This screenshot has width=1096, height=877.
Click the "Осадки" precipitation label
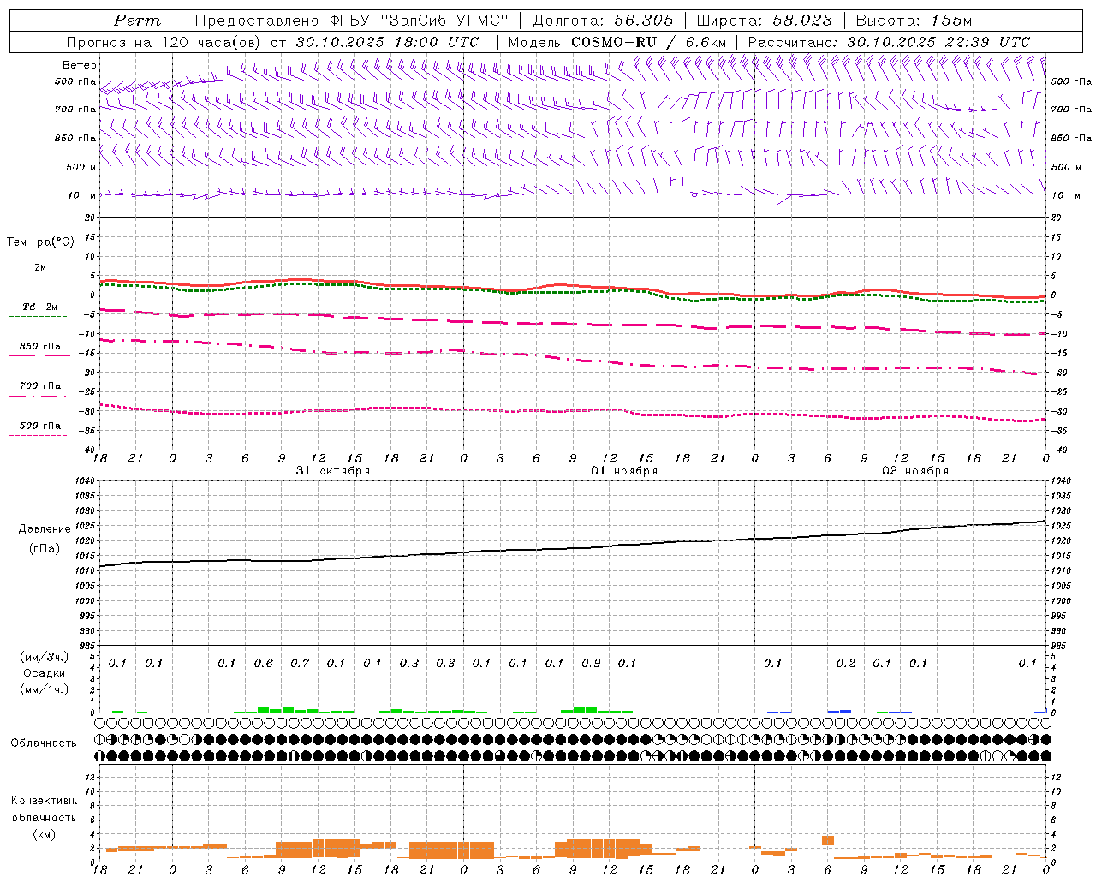44,673
